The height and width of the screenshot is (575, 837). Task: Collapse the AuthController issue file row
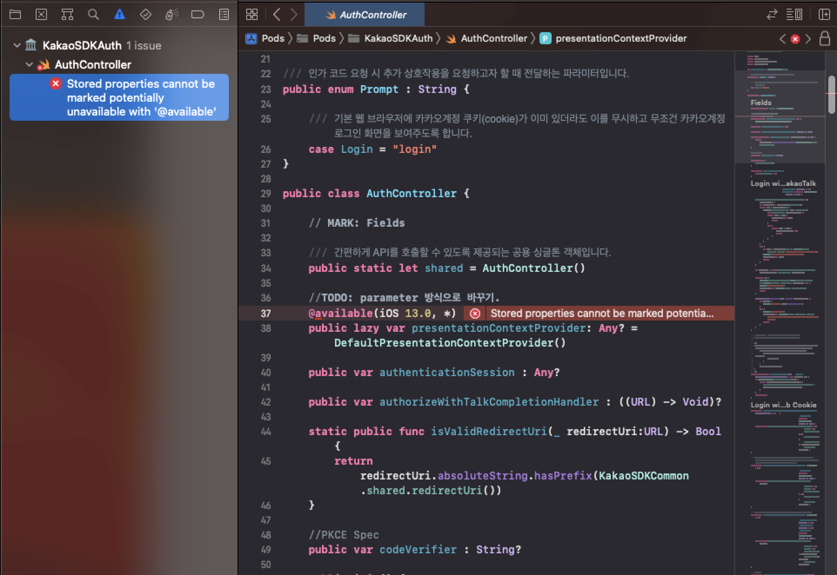(29, 65)
